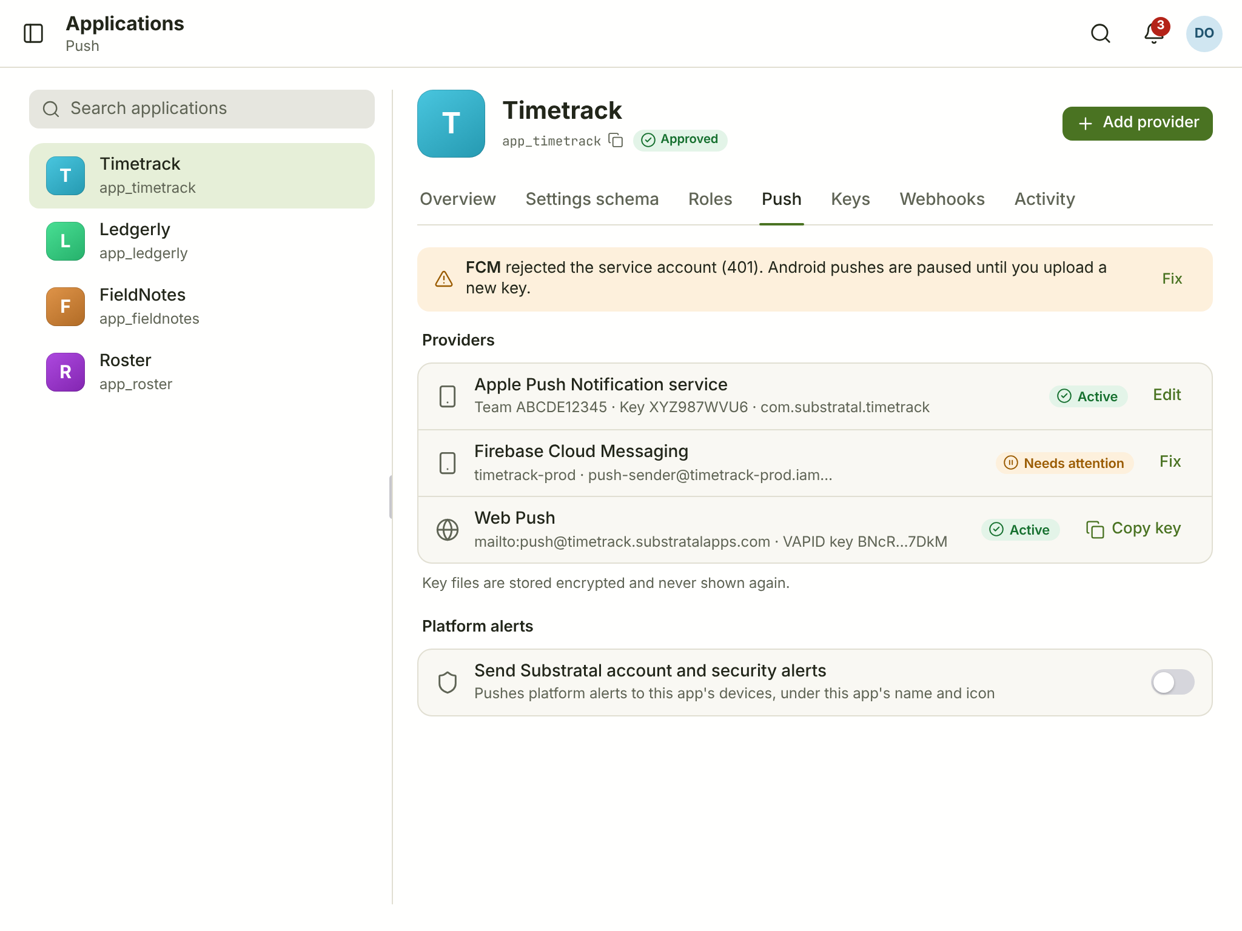1242x931 pixels.
Task: Select the Ledgerly L icon
Action: [65, 241]
